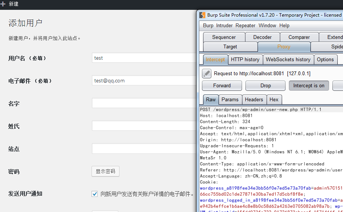
Task: Click the Accept-Language: zh-CN line
Action: coord(241,176)
